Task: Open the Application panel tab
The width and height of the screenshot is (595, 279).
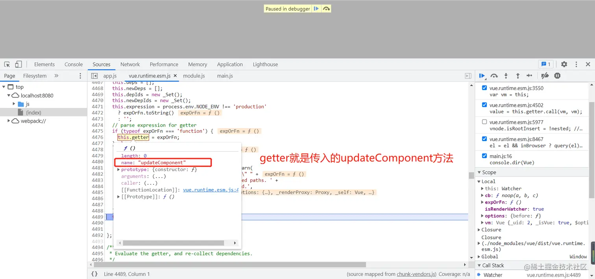Action: [x=230, y=64]
